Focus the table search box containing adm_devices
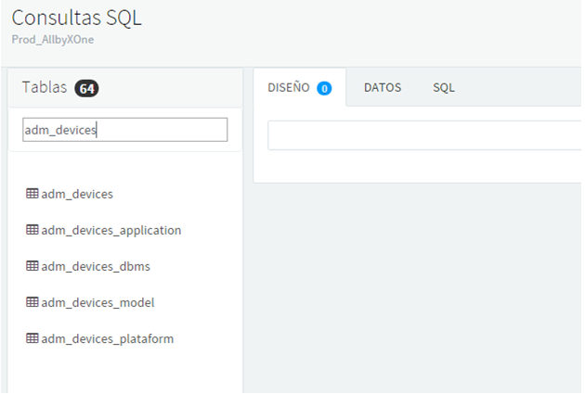This screenshot has height=394, width=585. 125,130
